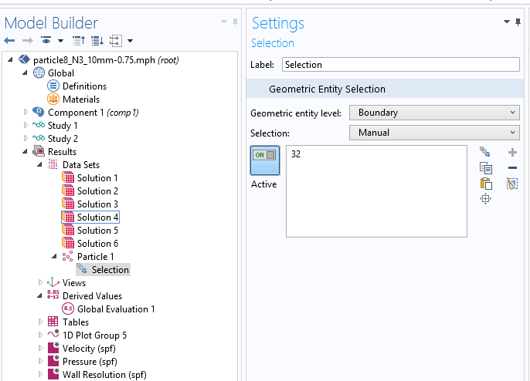Select Global Evaluation 1 node
This screenshot has width=530, height=381.
tap(116, 309)
